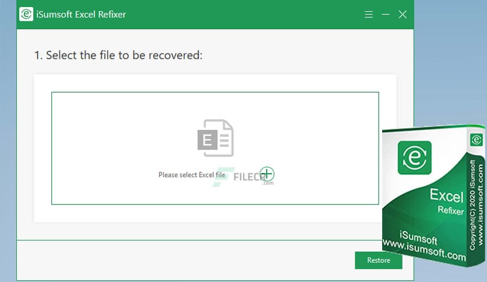Click the green plus add-file icon
Viewport: 487px width, 282px height.
pyautogui.click(x=267, y=174)
